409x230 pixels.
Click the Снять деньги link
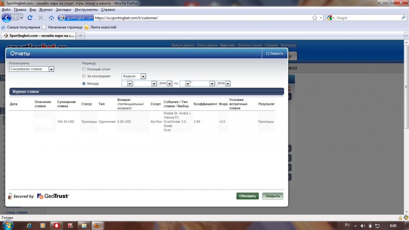pos(207,45)
